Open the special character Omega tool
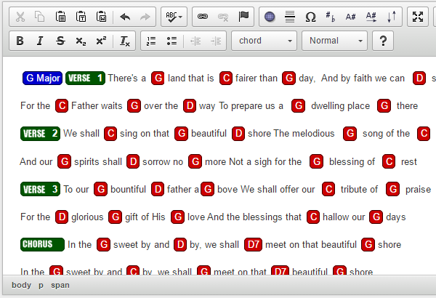Viewport: 436px width, 298px height. point(310,16)
